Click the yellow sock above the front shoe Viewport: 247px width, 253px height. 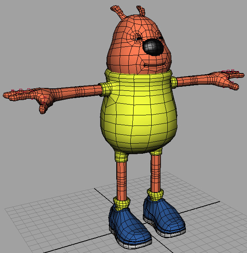coord(122,202)
